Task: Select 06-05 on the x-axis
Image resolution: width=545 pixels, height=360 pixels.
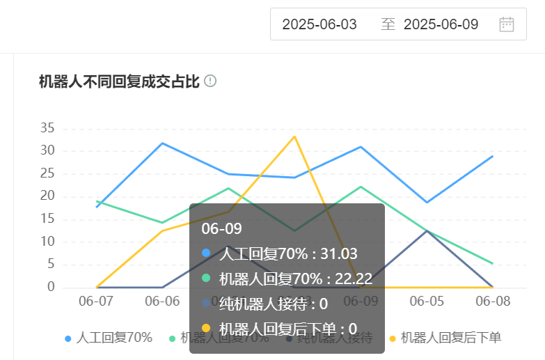Action: pos(427,302)
